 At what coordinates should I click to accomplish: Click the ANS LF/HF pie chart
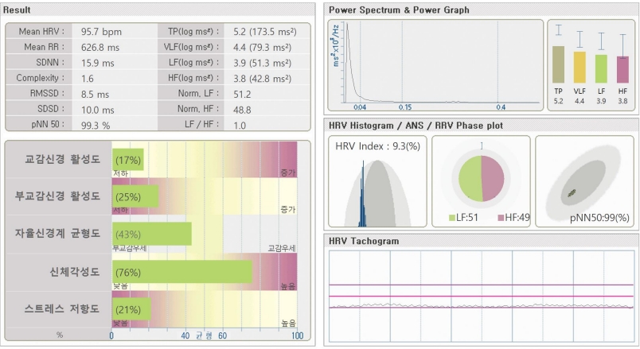tap(481, 178)
